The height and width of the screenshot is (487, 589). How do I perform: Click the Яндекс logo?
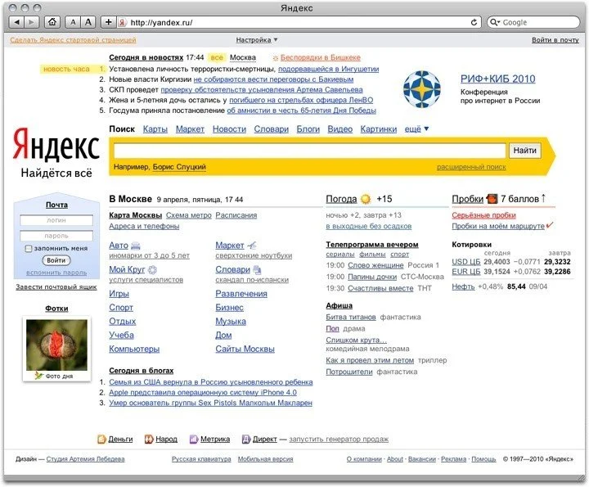click(56, 145)
